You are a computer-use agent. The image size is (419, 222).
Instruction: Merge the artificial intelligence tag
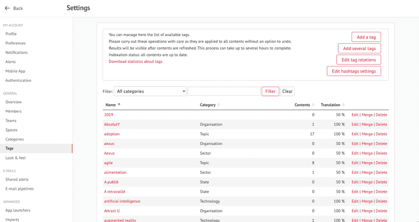click(x=367, y=201)
